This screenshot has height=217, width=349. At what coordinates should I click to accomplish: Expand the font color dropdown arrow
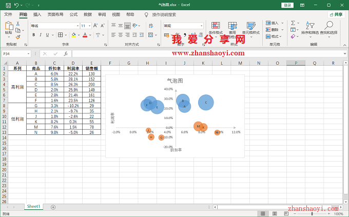tap(90, 35)
